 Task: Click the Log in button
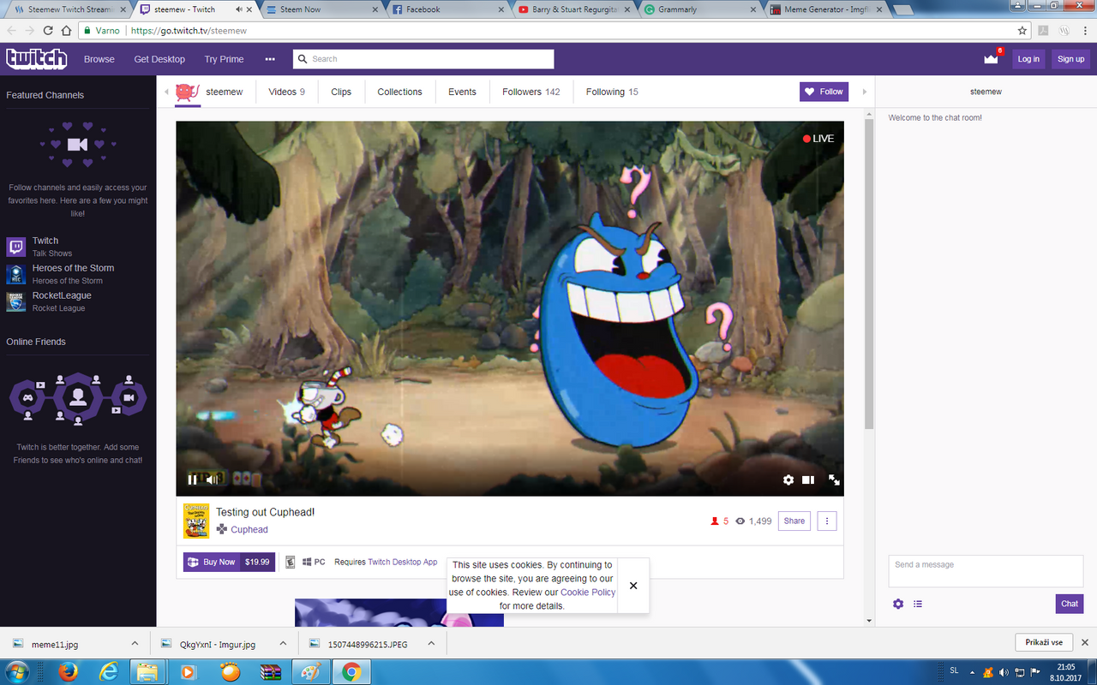(x=1028, y=59)
